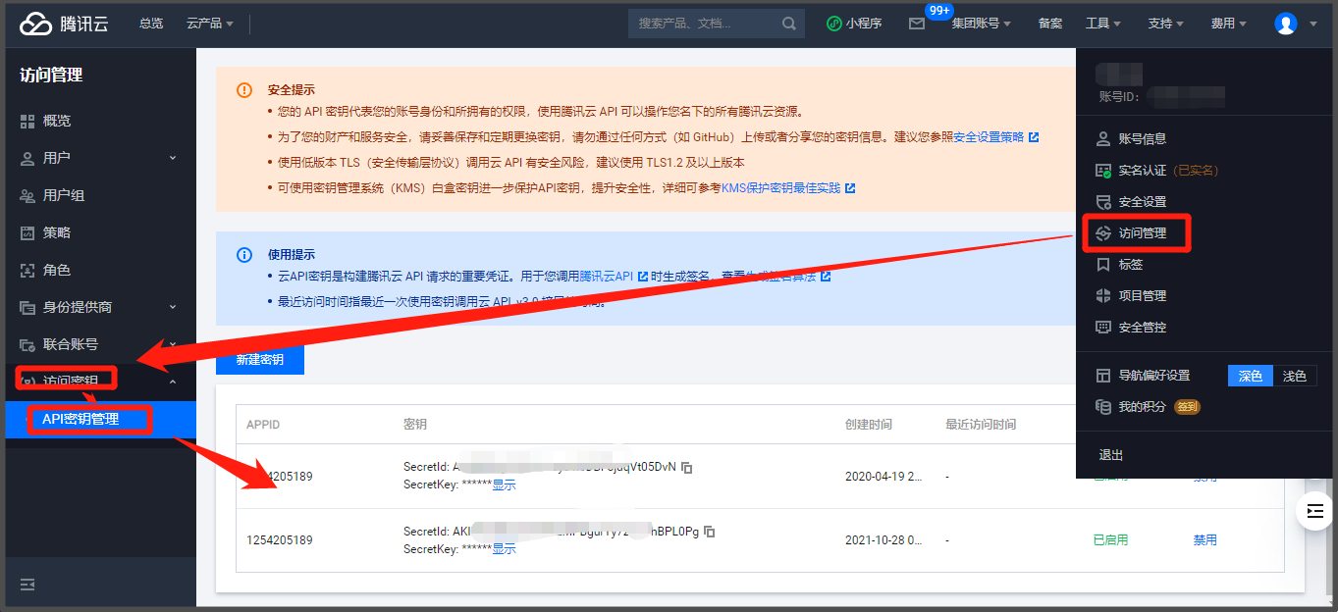Open the 安全设置策略 link
The height and width of the screenshot is (612, 1338).
(x=989, y=137)
